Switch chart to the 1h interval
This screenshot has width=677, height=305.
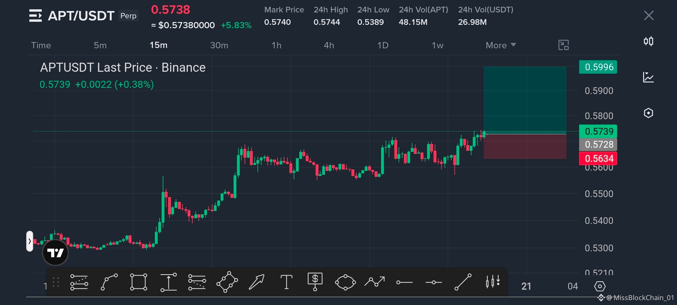276,45
